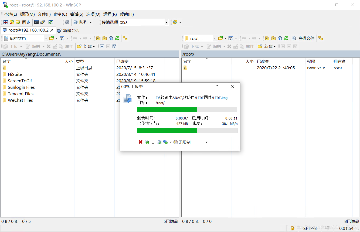Open 本地(L) menu
This screenshot has width=360, height=232.
[x=10, y=14]
